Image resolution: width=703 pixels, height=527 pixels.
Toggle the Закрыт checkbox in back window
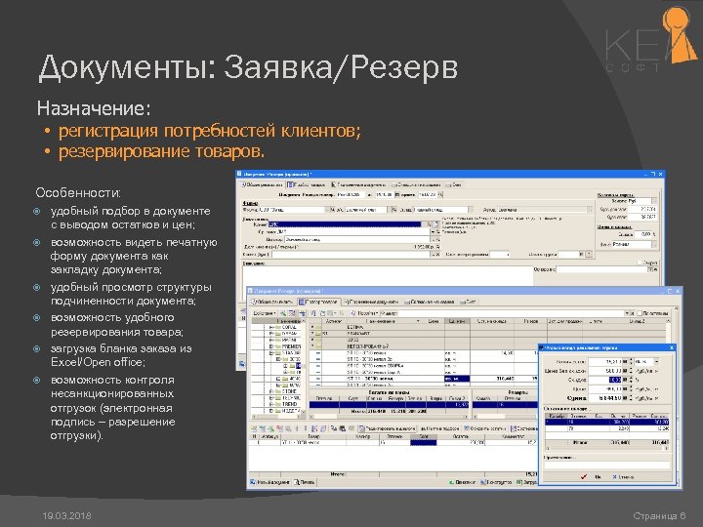click(640, 263)
